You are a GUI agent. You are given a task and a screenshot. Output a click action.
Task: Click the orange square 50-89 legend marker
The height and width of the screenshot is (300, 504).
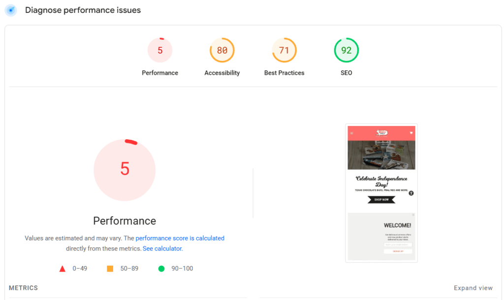coord(111,269)
